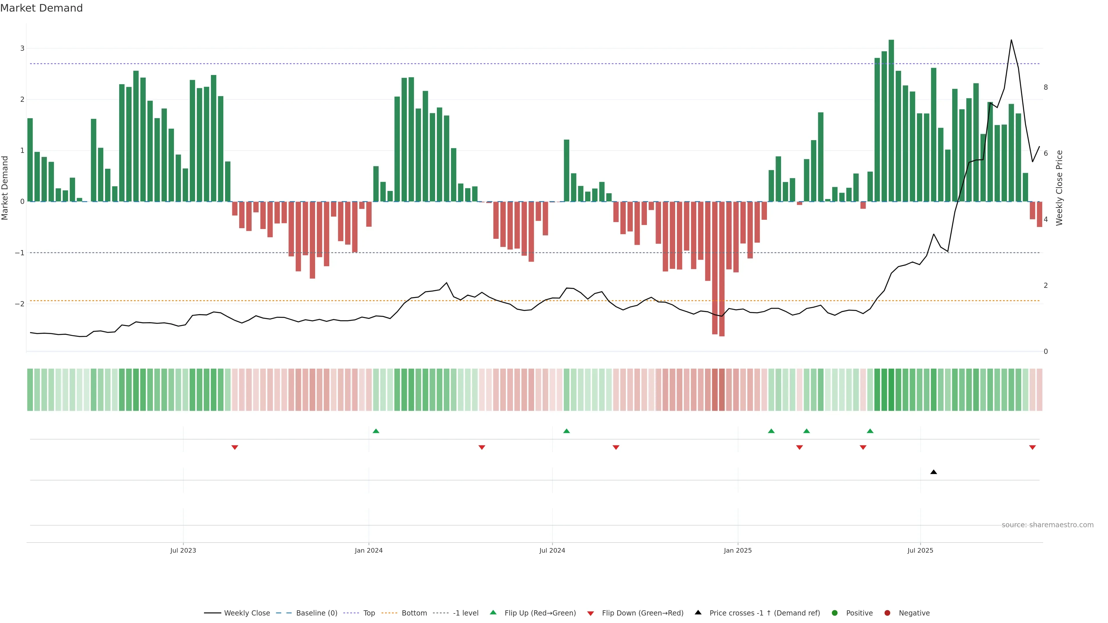This screenshot has height=623, width=1108.
Task: Click the black price-cross triangle marker
Action: [x=933, y=472]
